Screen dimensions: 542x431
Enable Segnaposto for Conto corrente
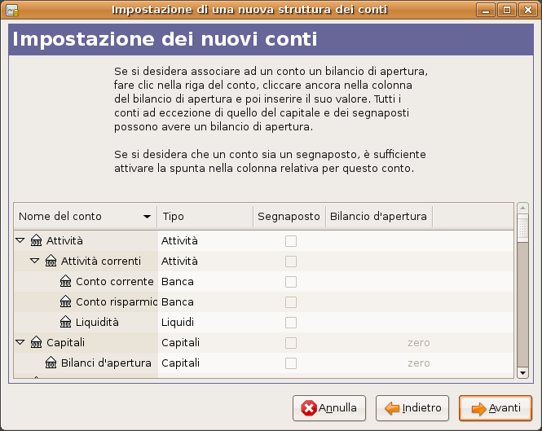click(x=291, y=282)
